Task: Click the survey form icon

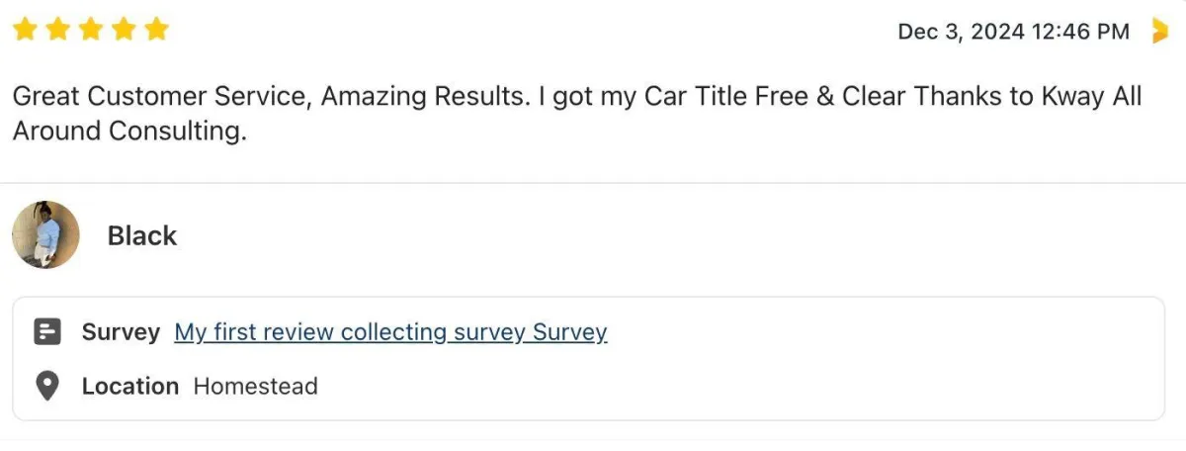Action: (47, 332)
